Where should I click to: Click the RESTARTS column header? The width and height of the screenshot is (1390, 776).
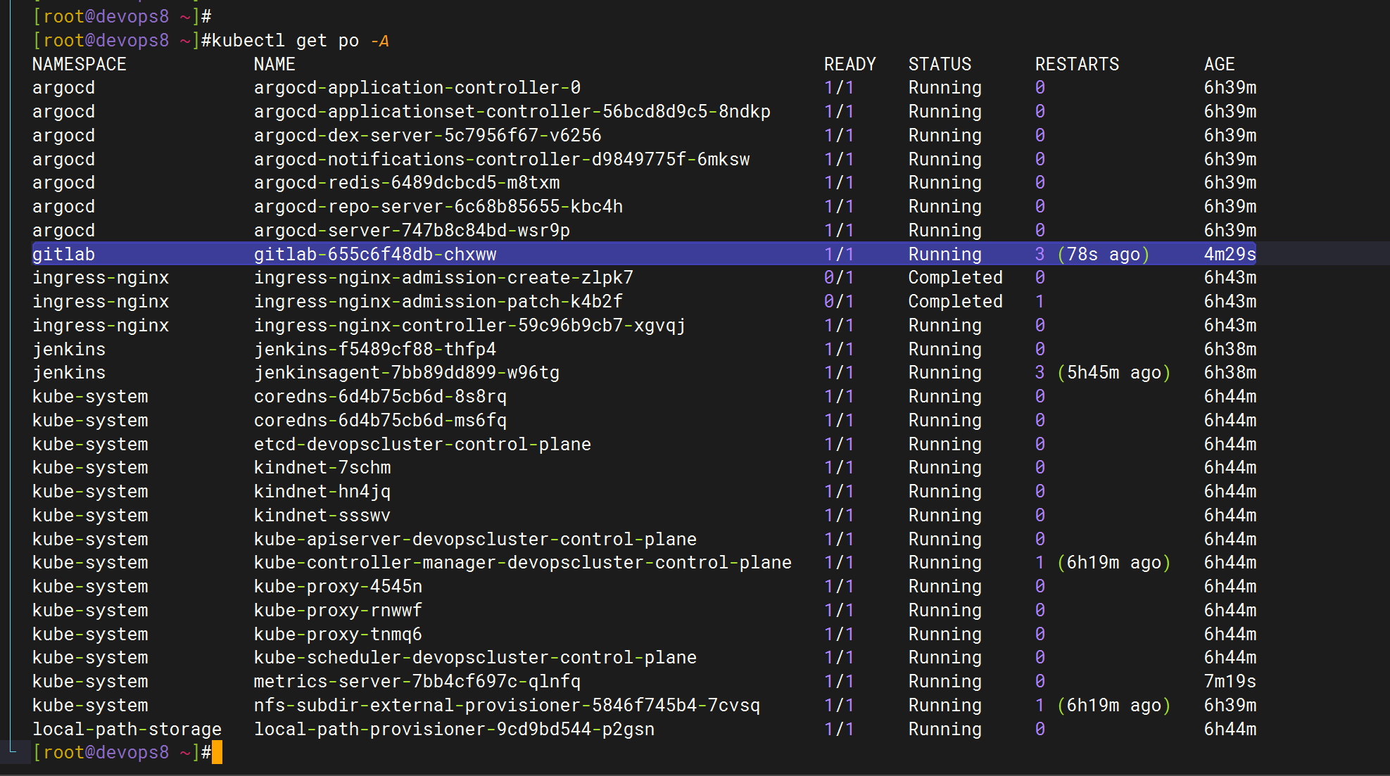pyautogui.click(x=1077, y=64)
